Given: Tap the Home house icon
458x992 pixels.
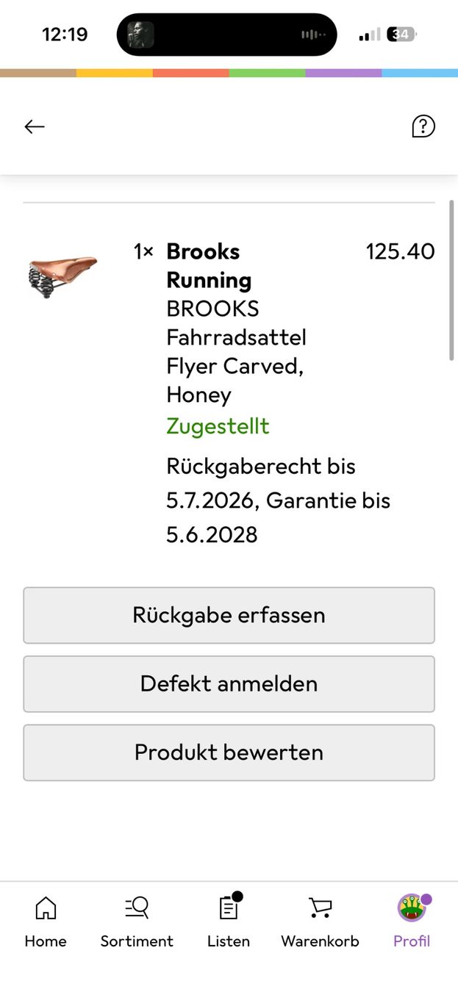Looking at the screenshot, I should point(46,907).
